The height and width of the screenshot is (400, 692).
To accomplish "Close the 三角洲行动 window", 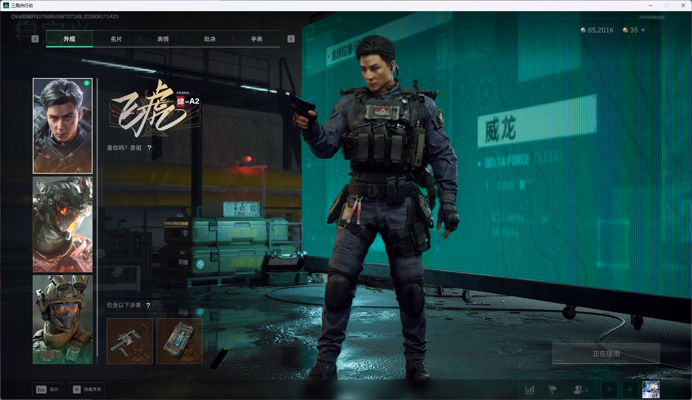I will click(683, 5).
